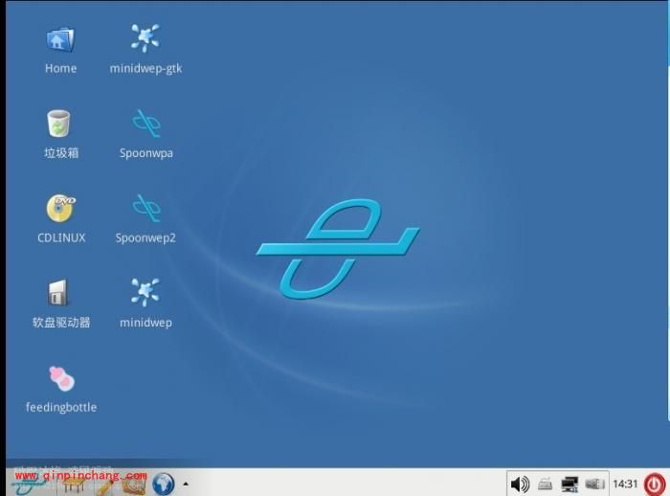Open the CDlinux start menu logo in taskbar
Screen dimensions: 670x496
pyautogui.click(x=30, y=485)
